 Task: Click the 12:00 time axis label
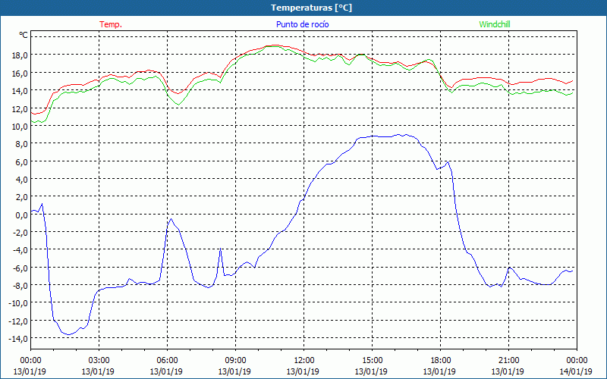click(x=304, y=361)
